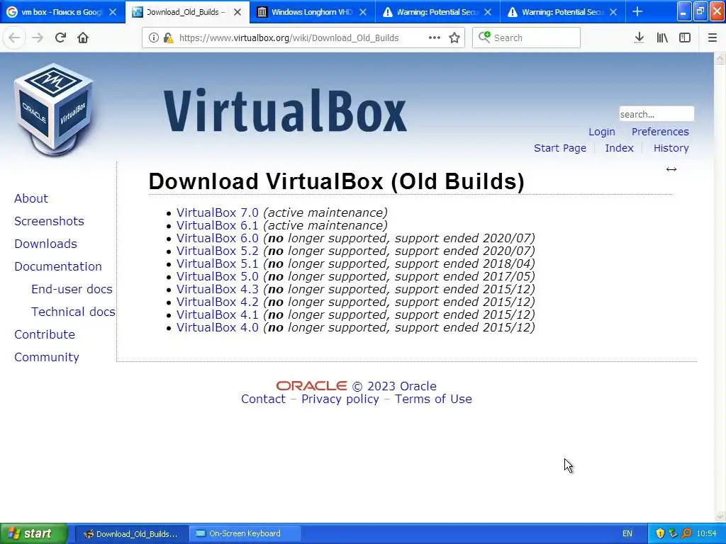Open the Login link
726x544 pixels.
point(602,132)
